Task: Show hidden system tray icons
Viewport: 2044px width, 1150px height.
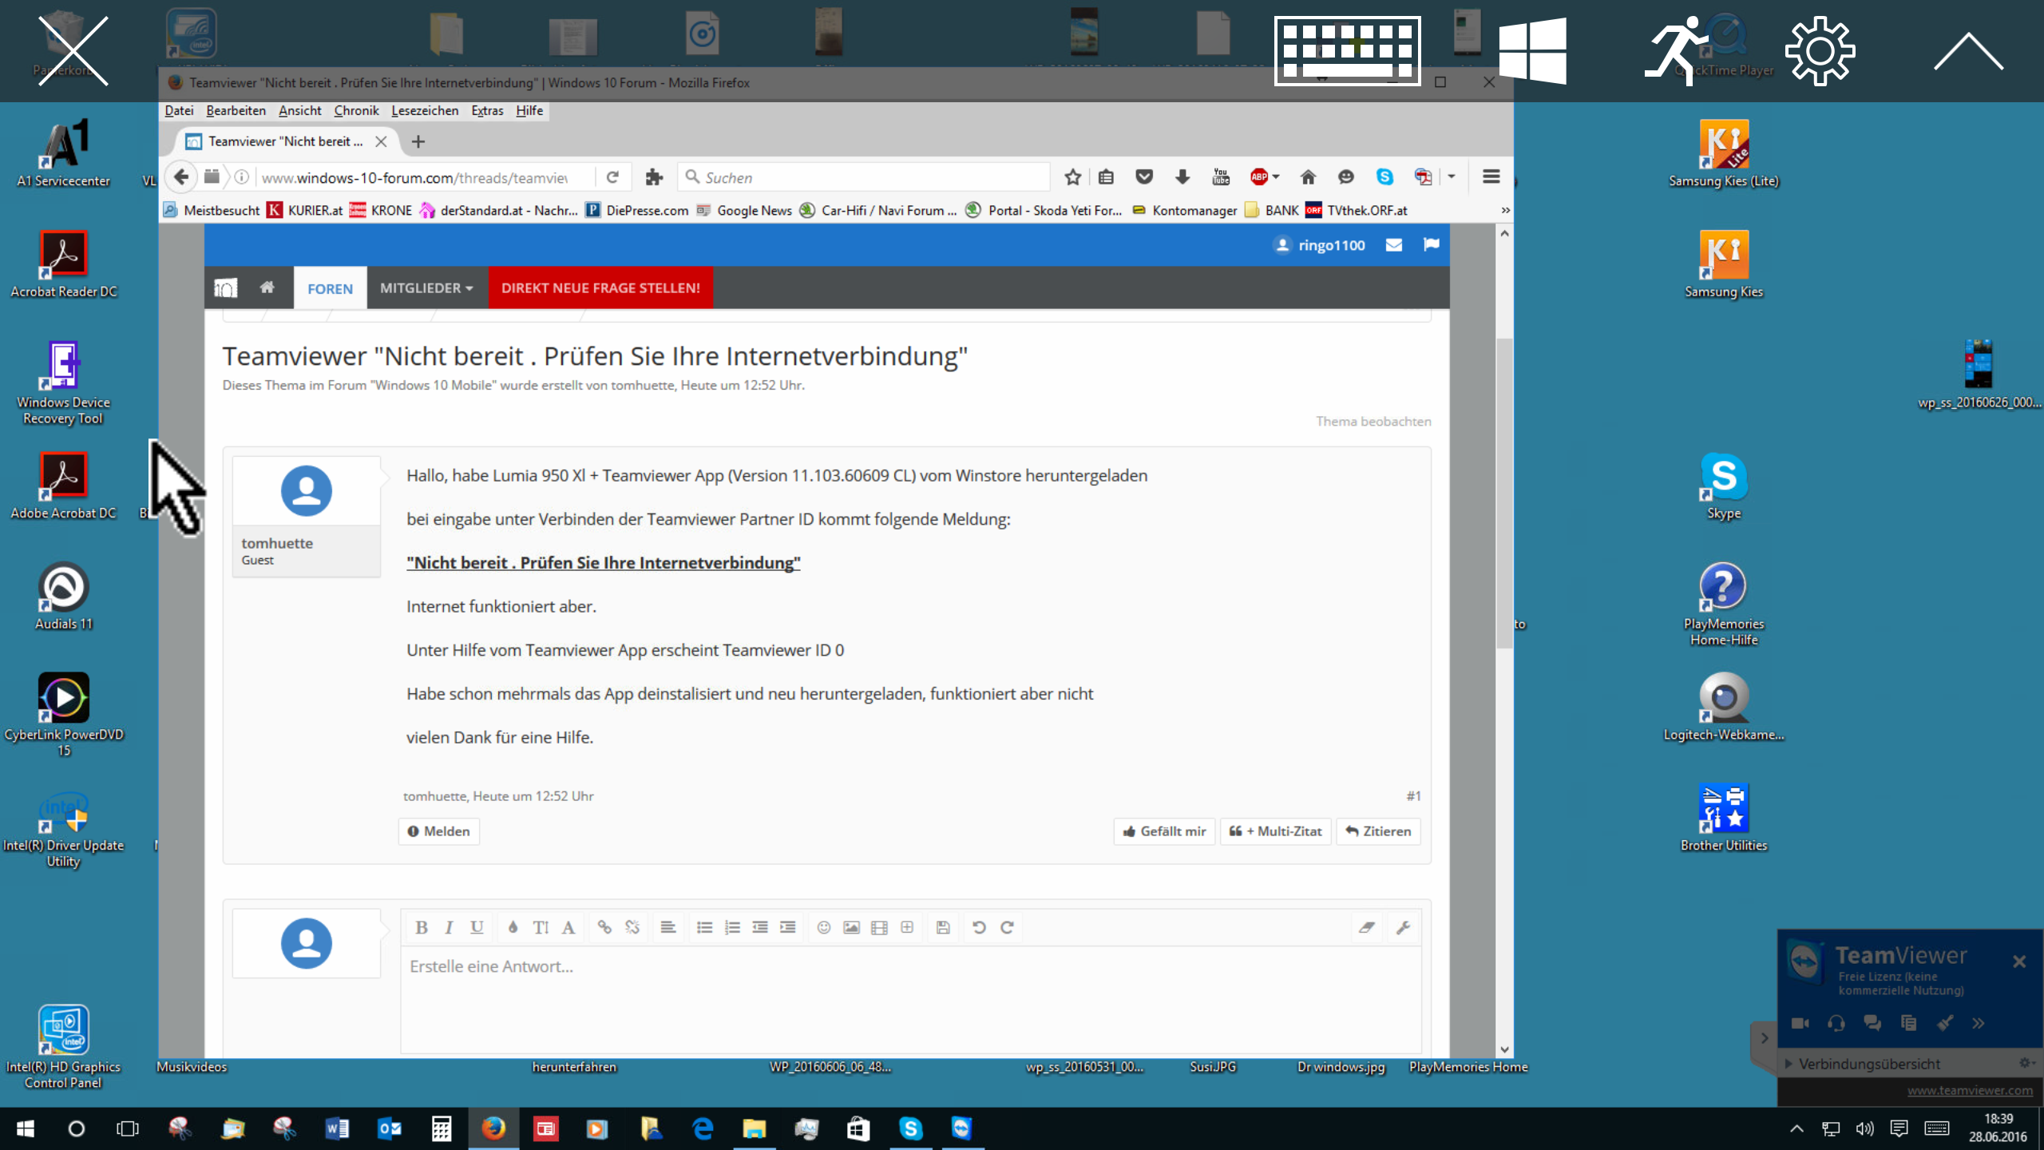Action: tap(1796, 1128)
